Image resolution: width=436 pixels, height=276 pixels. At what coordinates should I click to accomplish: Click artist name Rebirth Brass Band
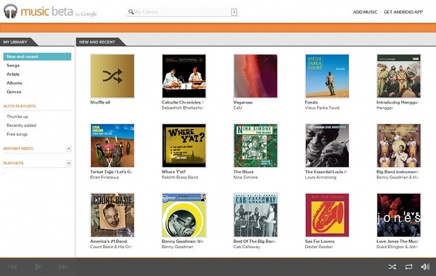point(180,177)
